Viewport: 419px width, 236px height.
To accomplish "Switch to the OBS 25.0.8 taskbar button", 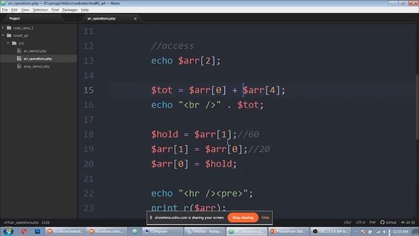I will pos(330,231).
